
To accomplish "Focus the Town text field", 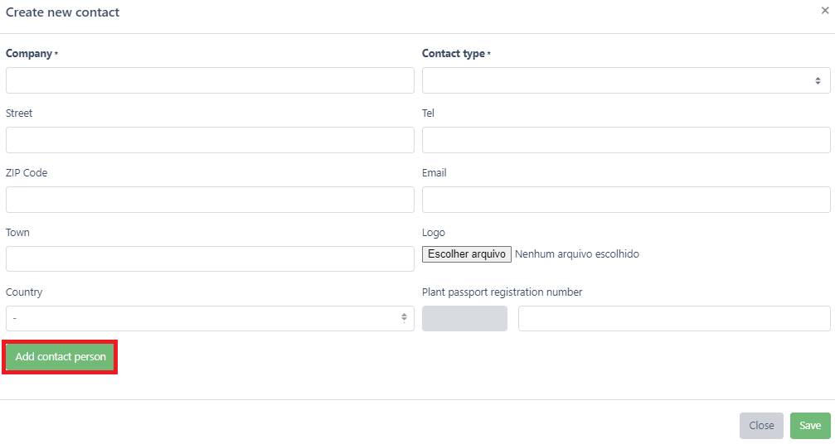I will [x=210, y=258].
